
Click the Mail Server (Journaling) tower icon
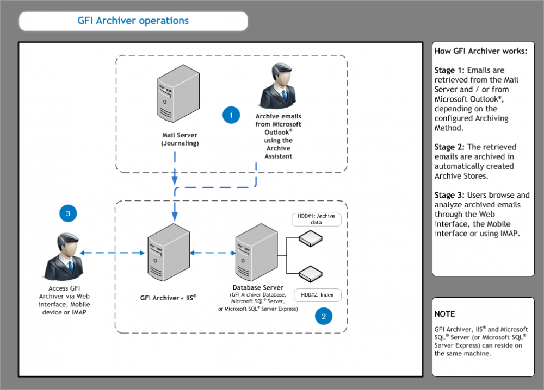click(x=178, y=93)
